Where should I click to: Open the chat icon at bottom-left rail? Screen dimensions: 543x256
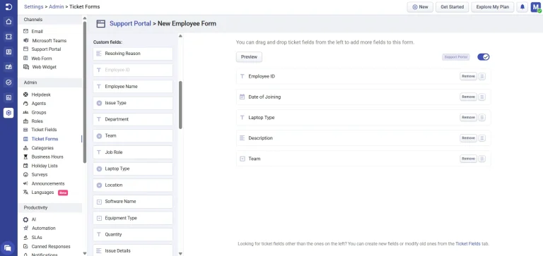click(8, 248)
